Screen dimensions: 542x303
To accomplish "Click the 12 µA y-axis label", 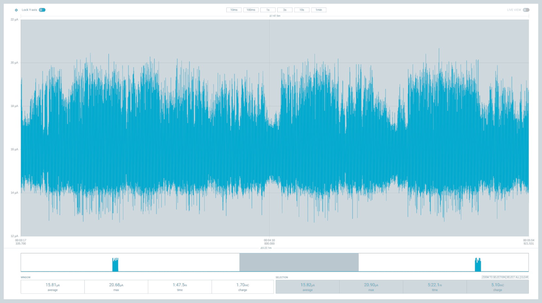I will tap(14, 236).
